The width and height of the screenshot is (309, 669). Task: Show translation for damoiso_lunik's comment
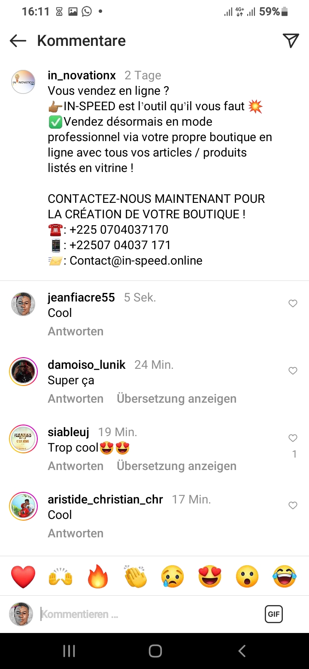coord(176,399)
